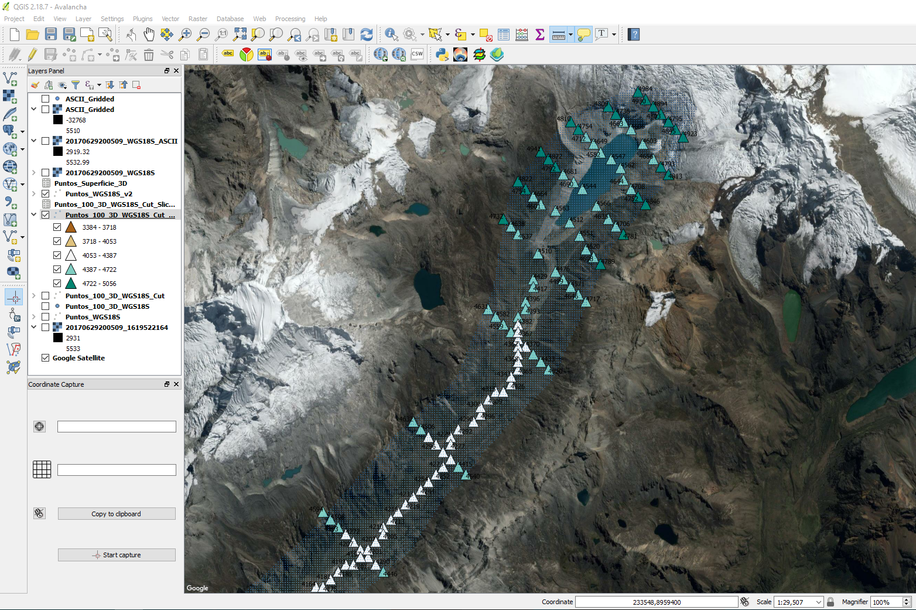Open the Scale dropdown list

click(x=818, y=602)
